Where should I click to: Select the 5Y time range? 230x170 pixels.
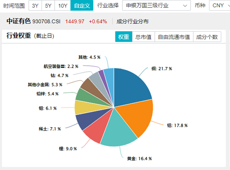(x=48, y=6)
